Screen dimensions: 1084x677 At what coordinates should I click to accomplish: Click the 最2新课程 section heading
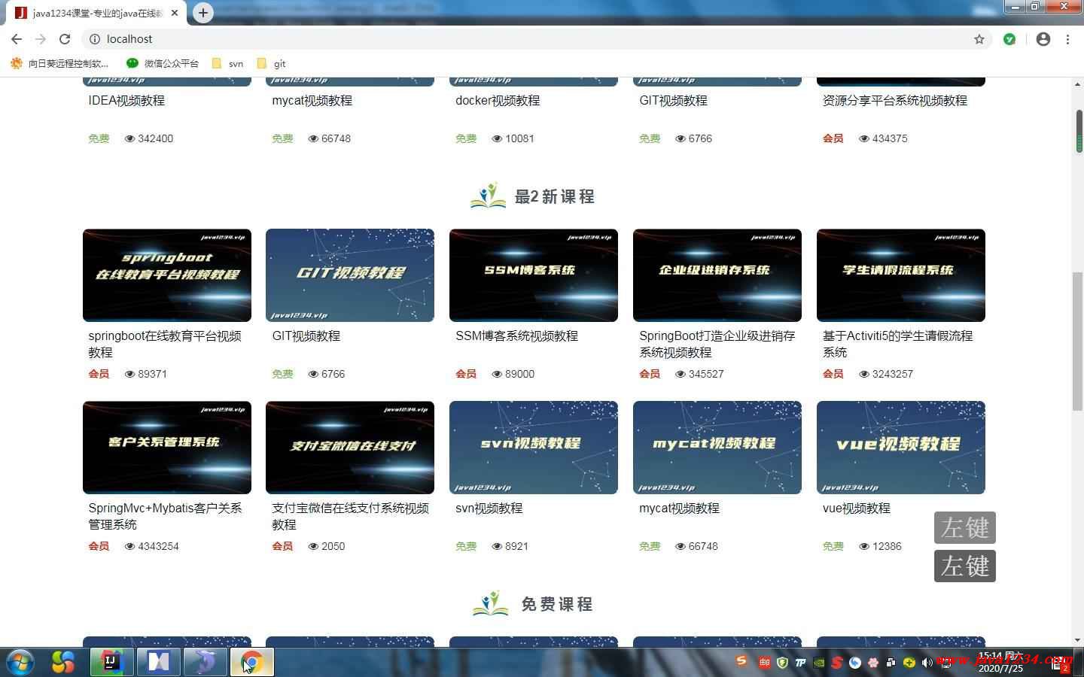pos(555,196)
